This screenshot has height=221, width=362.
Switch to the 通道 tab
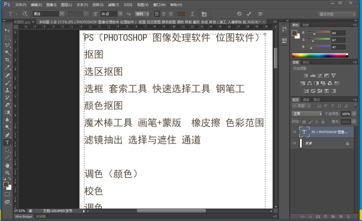(x=306, y=100)
